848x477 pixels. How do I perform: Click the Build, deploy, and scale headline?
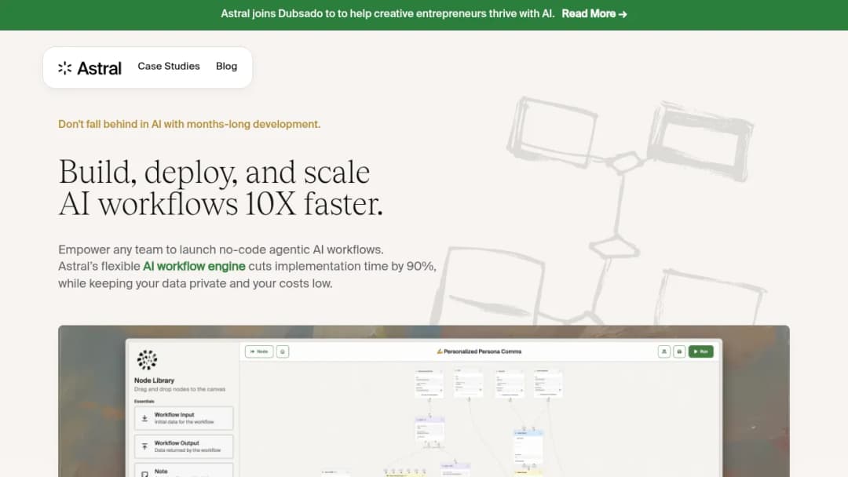[221, 188]
